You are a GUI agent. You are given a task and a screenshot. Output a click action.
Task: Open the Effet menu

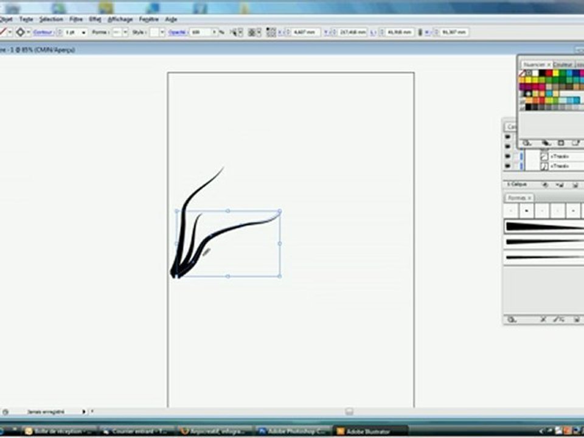(95, 19)
